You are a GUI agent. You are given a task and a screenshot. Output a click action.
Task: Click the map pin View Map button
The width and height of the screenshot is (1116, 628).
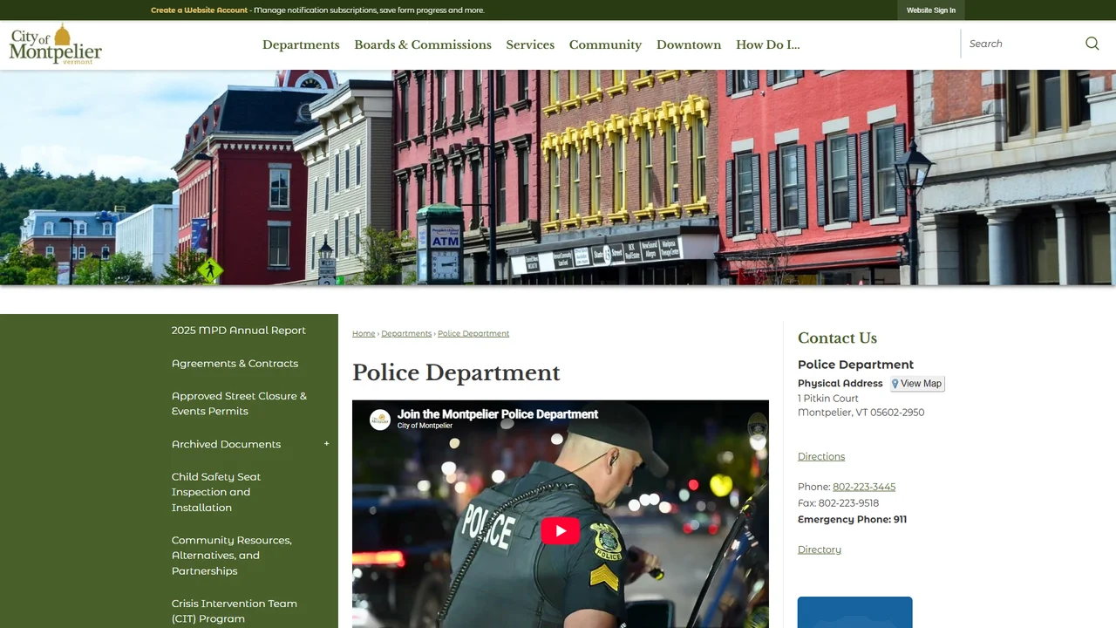pyautogui.click(x=917, y=384)
